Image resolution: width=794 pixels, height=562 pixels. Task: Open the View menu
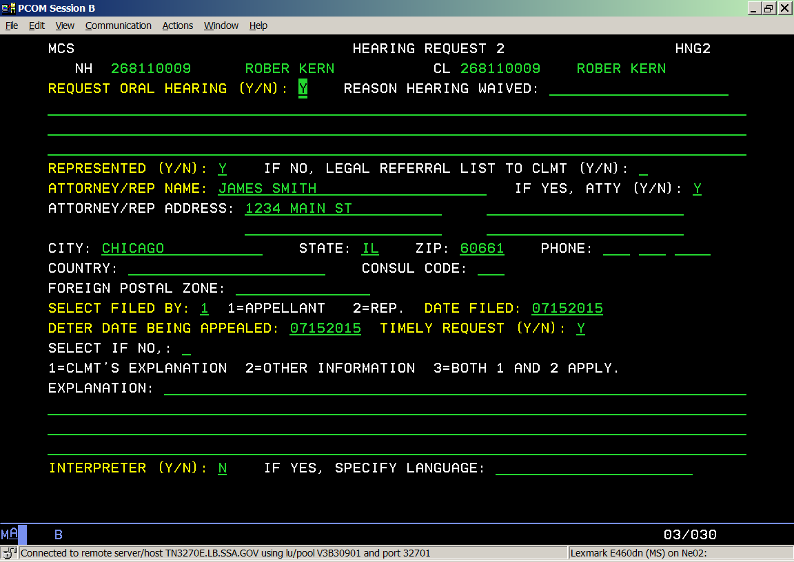click(x=65, y=25)
